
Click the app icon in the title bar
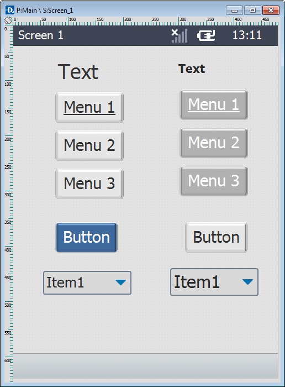10,10
